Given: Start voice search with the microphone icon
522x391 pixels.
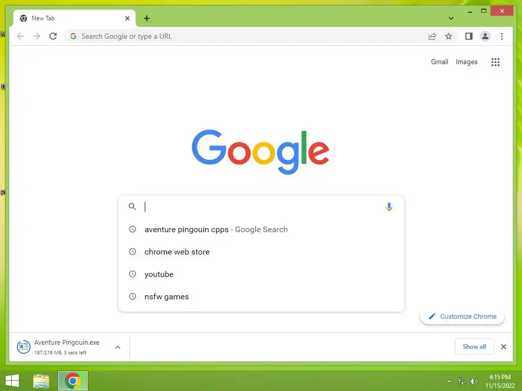Looking at the screenshot, I should (389, 207).
